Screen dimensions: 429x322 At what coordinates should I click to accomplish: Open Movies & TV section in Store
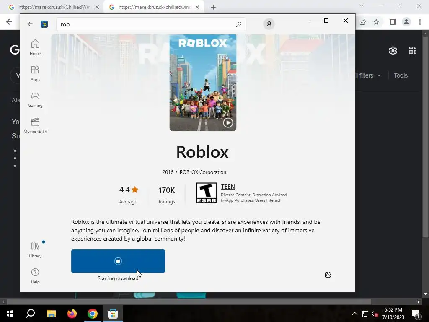35,125
